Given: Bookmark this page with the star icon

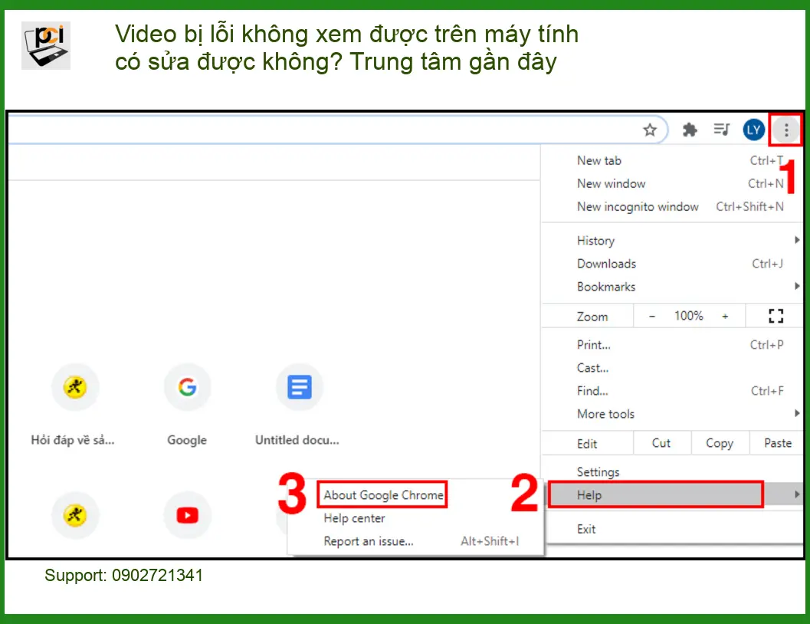Looking at the screenshot, I should (x=649, y=130).
